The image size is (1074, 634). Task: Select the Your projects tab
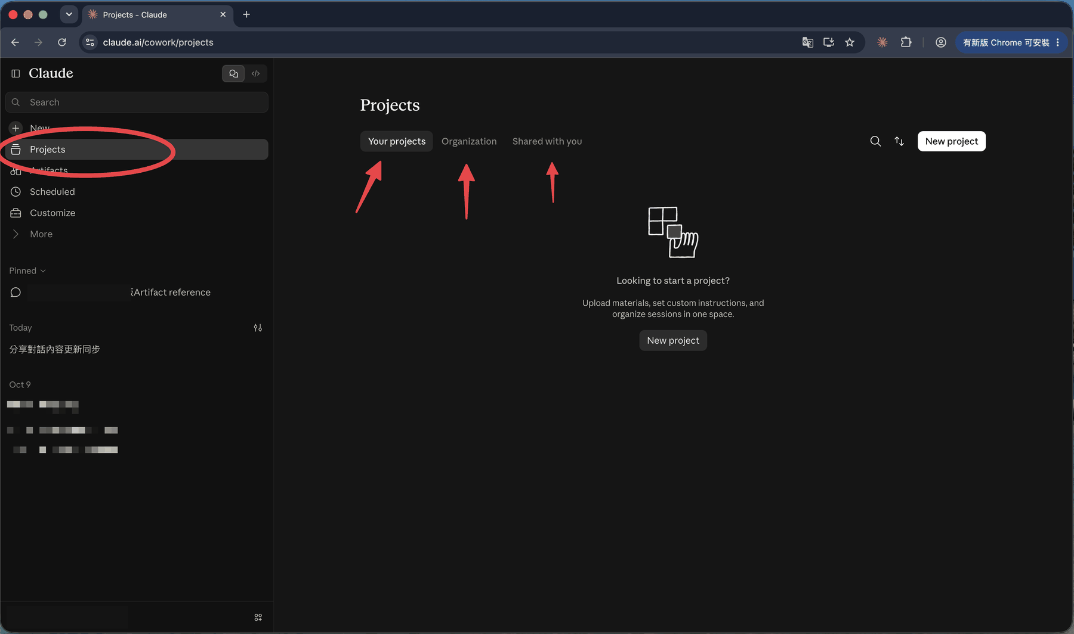coord(397,141)
